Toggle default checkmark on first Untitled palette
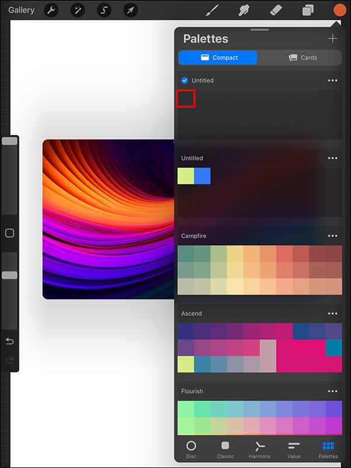351x468 pixels. 185,80
